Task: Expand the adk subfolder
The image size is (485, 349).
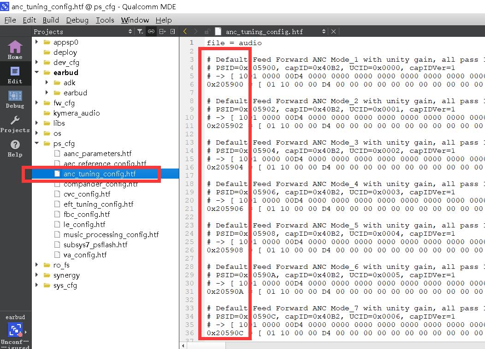Action: point(47,82)
